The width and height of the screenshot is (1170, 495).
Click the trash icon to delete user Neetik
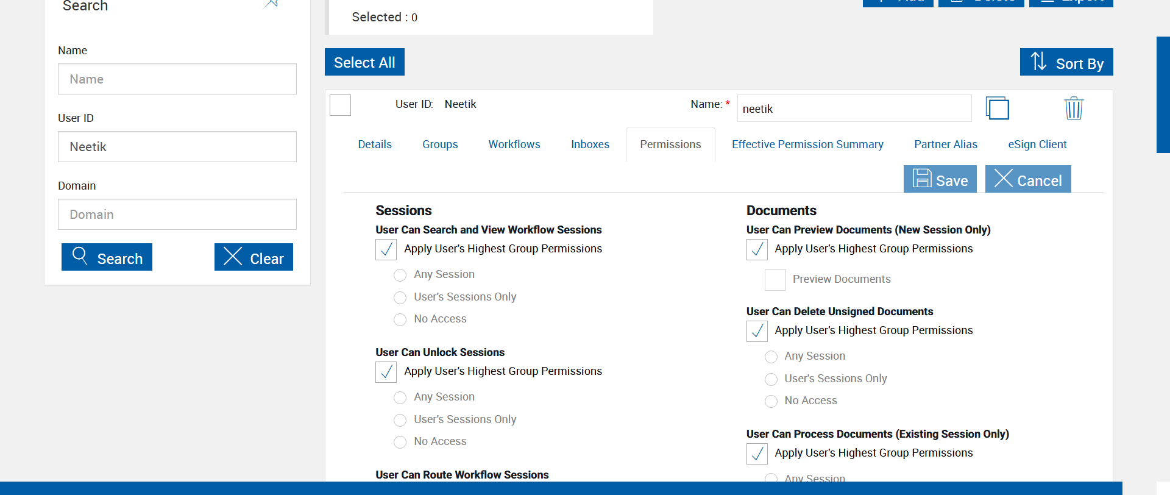1073,109
